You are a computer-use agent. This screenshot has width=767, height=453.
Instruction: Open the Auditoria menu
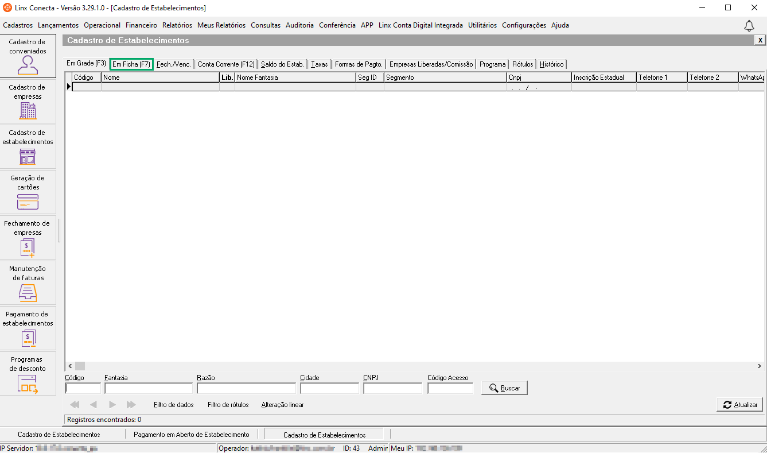pyautogui.click(x=299, y=25)
